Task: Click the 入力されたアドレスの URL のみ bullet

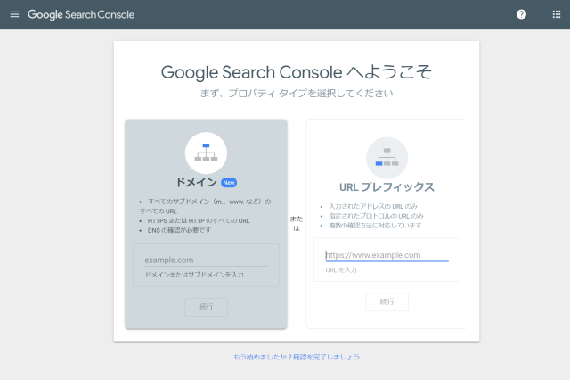Action: coord(373,206)
